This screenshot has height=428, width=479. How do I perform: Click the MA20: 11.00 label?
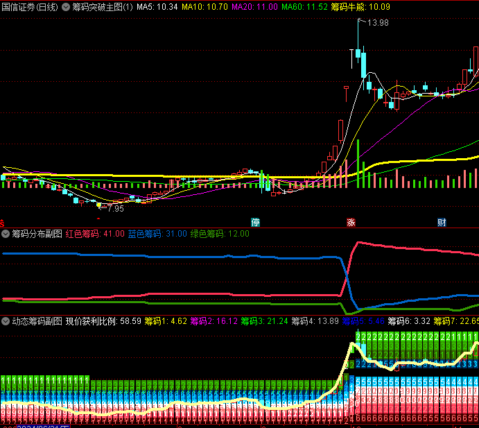click(254, 7)
